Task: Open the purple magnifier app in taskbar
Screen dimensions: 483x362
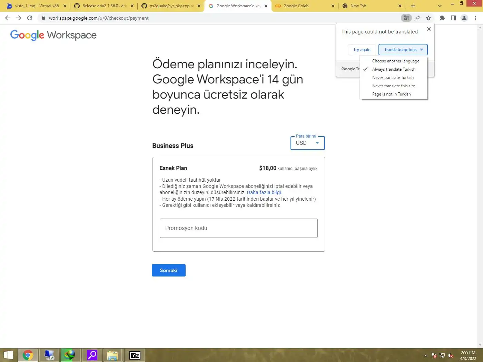Action: pos(92,355)
